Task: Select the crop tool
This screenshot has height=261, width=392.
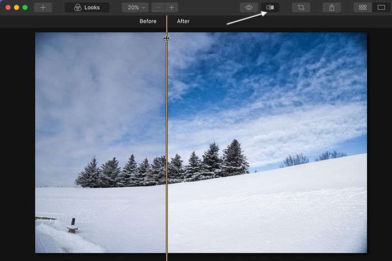Action: [x=301, y=7]
